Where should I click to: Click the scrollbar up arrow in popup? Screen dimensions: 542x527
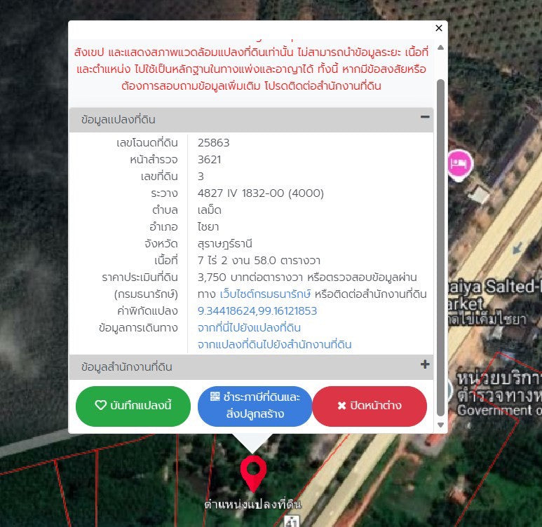440,48
